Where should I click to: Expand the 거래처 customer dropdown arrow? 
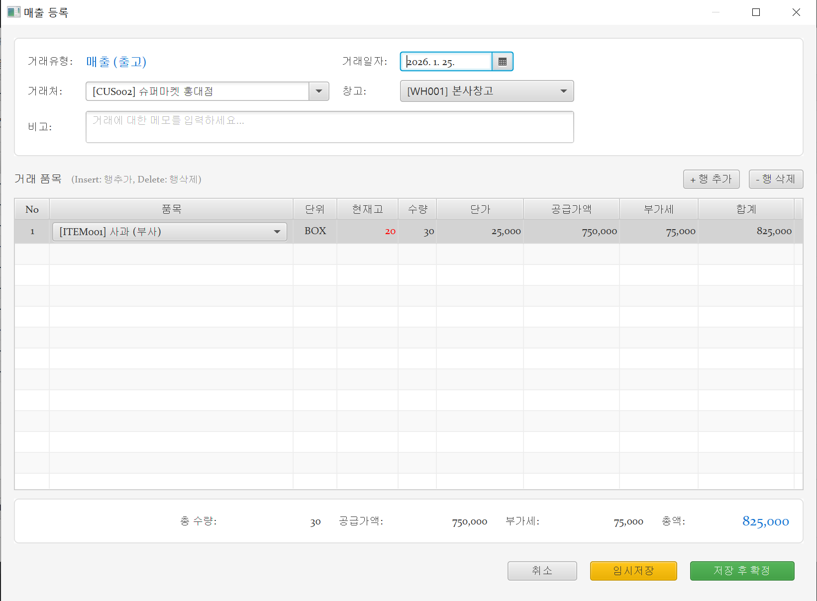click(x=319, y=91)
